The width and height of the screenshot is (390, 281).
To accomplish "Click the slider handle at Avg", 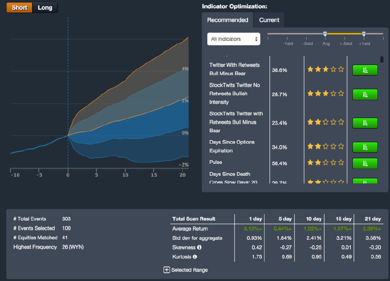I will click(325, 34).
